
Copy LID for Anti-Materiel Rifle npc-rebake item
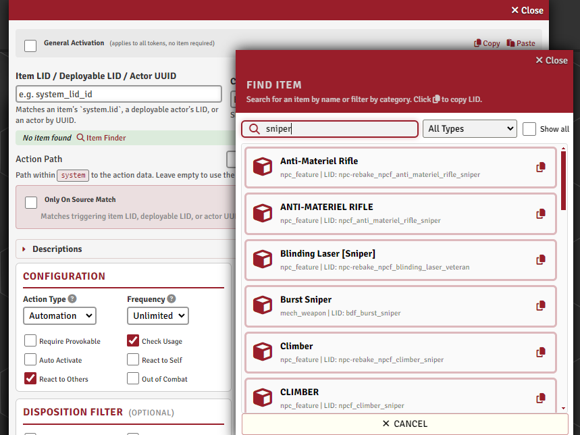pyautogui.click(x=541, y=168)
